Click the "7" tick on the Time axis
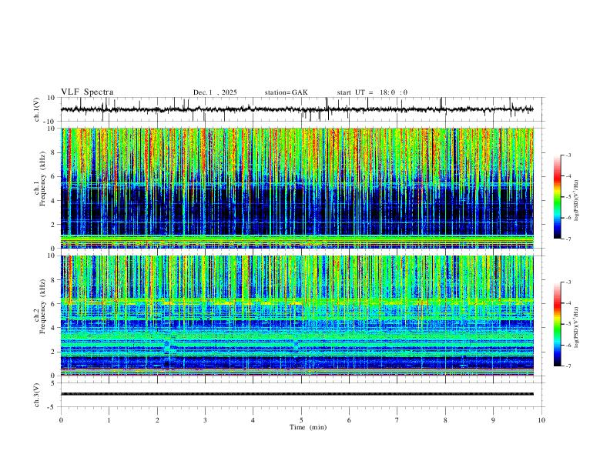The image size is (610, 471). click(x=397, y=420)
